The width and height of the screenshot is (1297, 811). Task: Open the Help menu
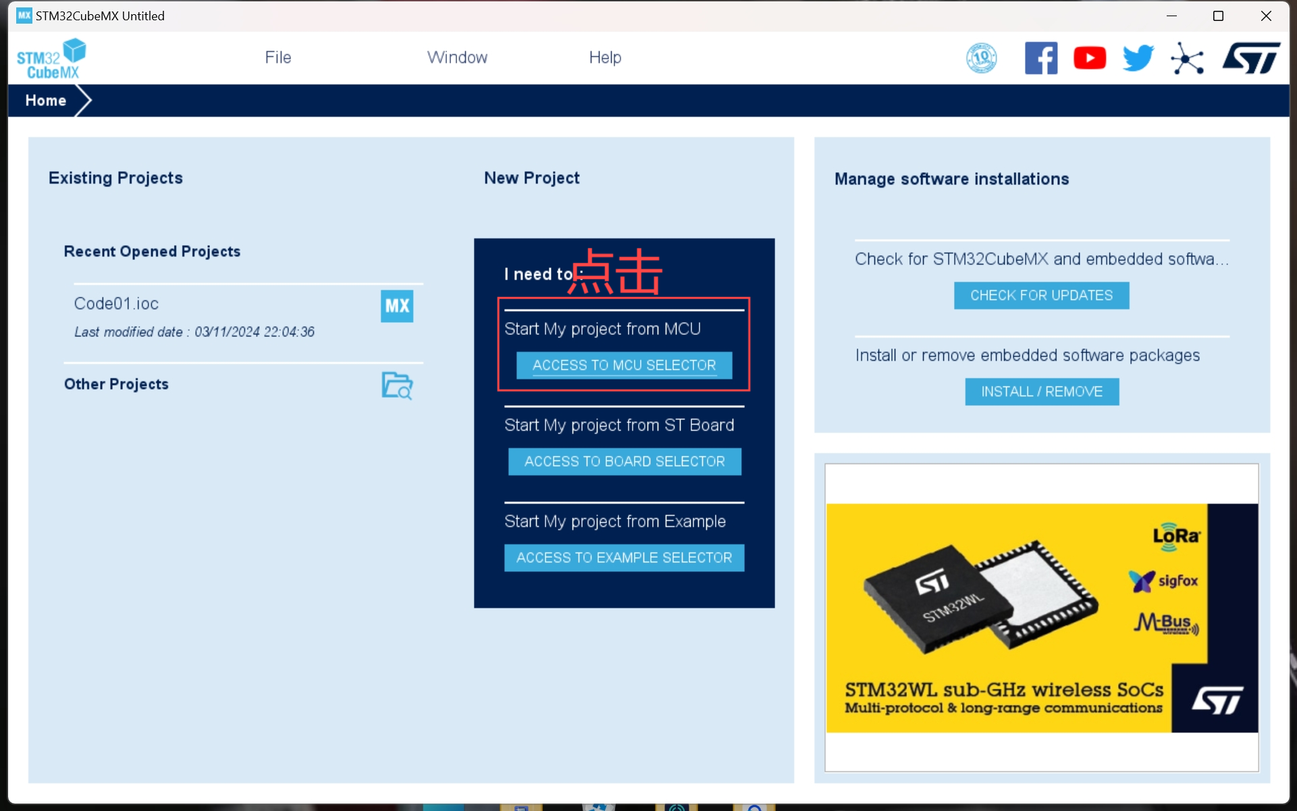(x=605, y=57)
